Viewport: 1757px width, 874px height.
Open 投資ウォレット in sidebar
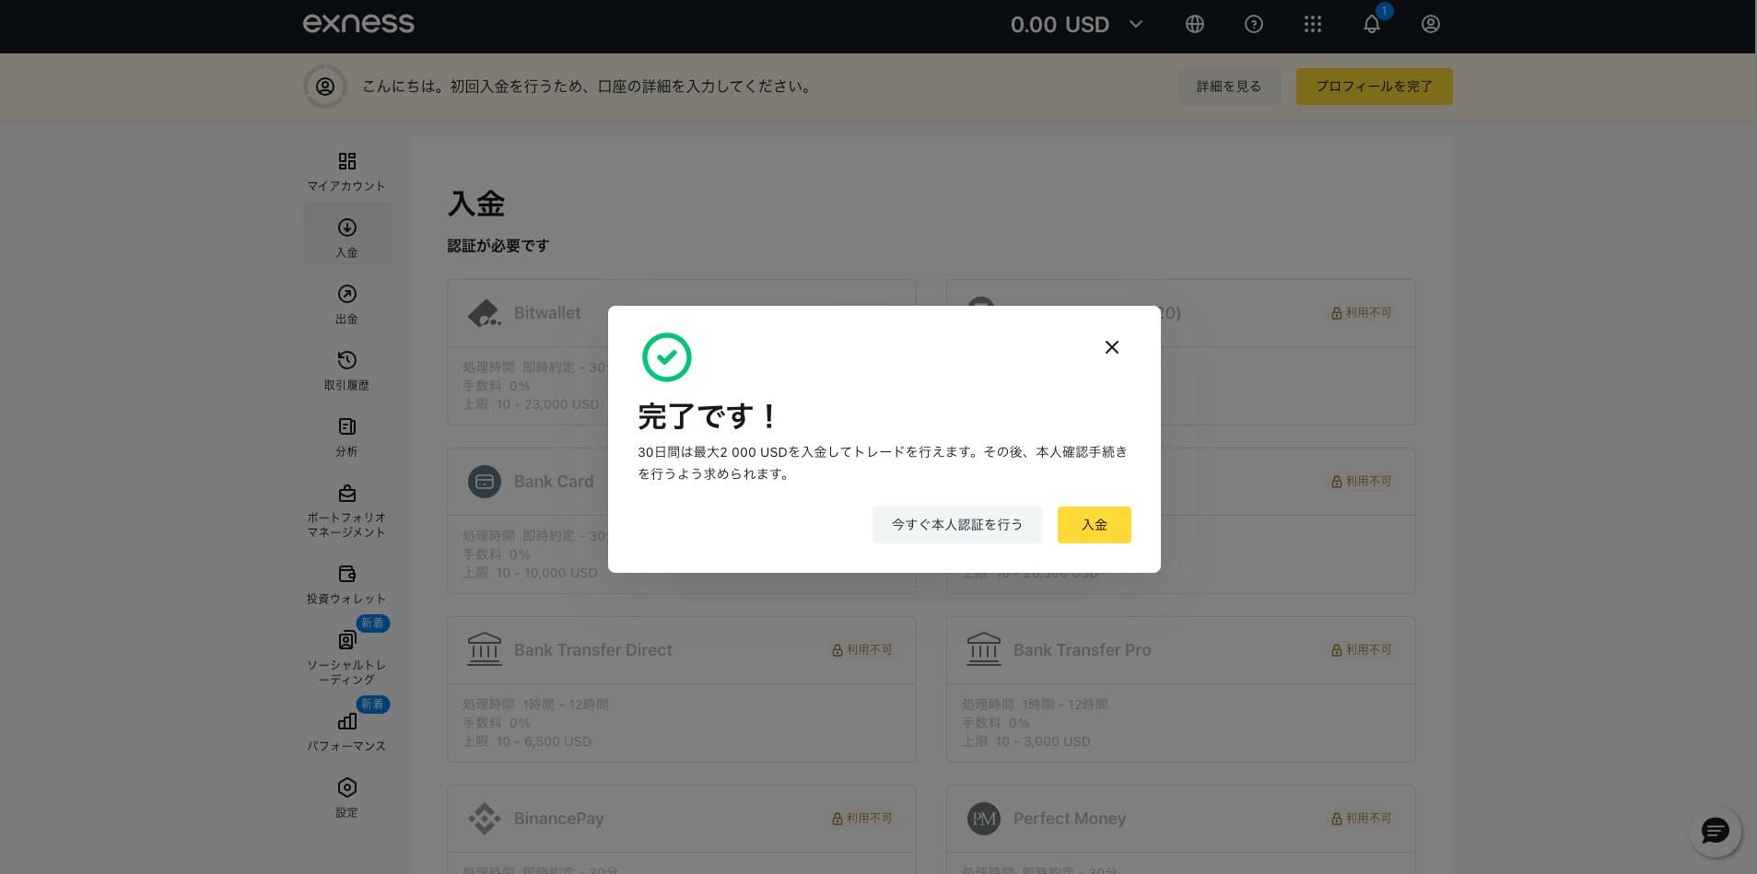346,584
